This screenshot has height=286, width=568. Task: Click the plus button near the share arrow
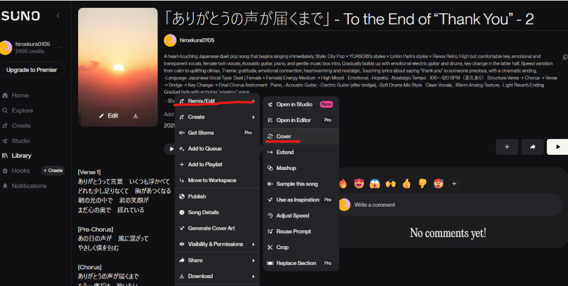pyautogui.click(x=507, y=147)
